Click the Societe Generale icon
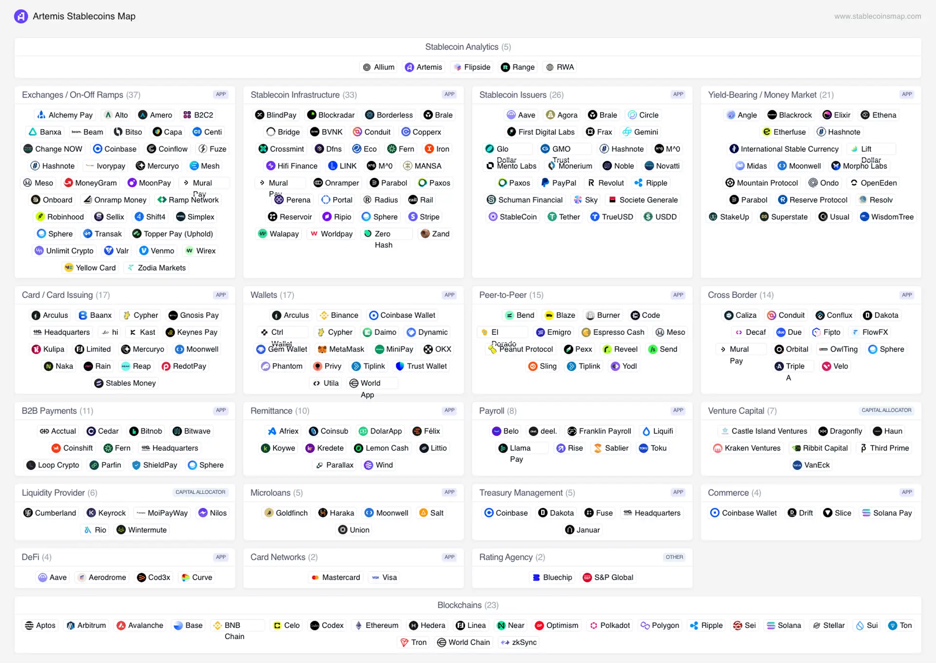Screen dimensions: 936x663 (613, 200)
